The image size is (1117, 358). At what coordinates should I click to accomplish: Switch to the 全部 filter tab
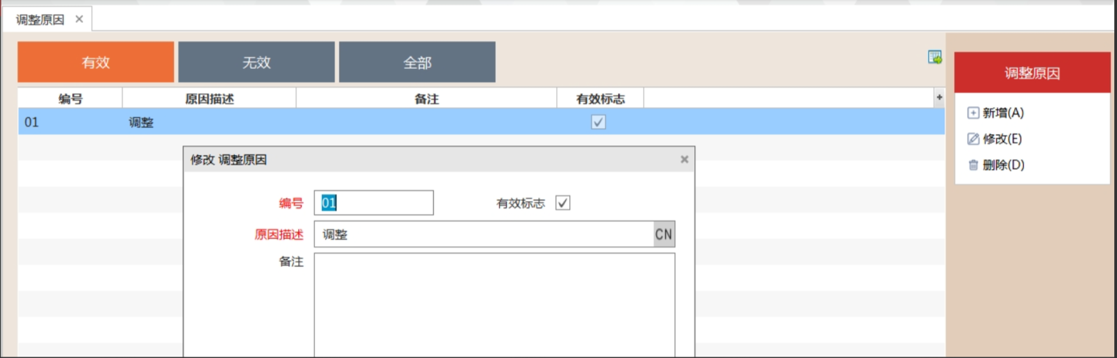click(417, 62)
